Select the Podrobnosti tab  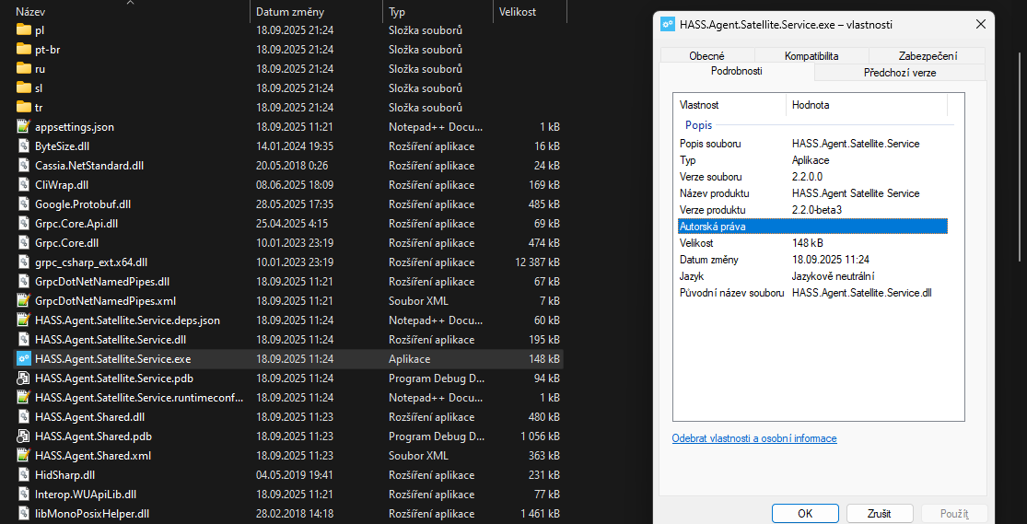(736, 71)
